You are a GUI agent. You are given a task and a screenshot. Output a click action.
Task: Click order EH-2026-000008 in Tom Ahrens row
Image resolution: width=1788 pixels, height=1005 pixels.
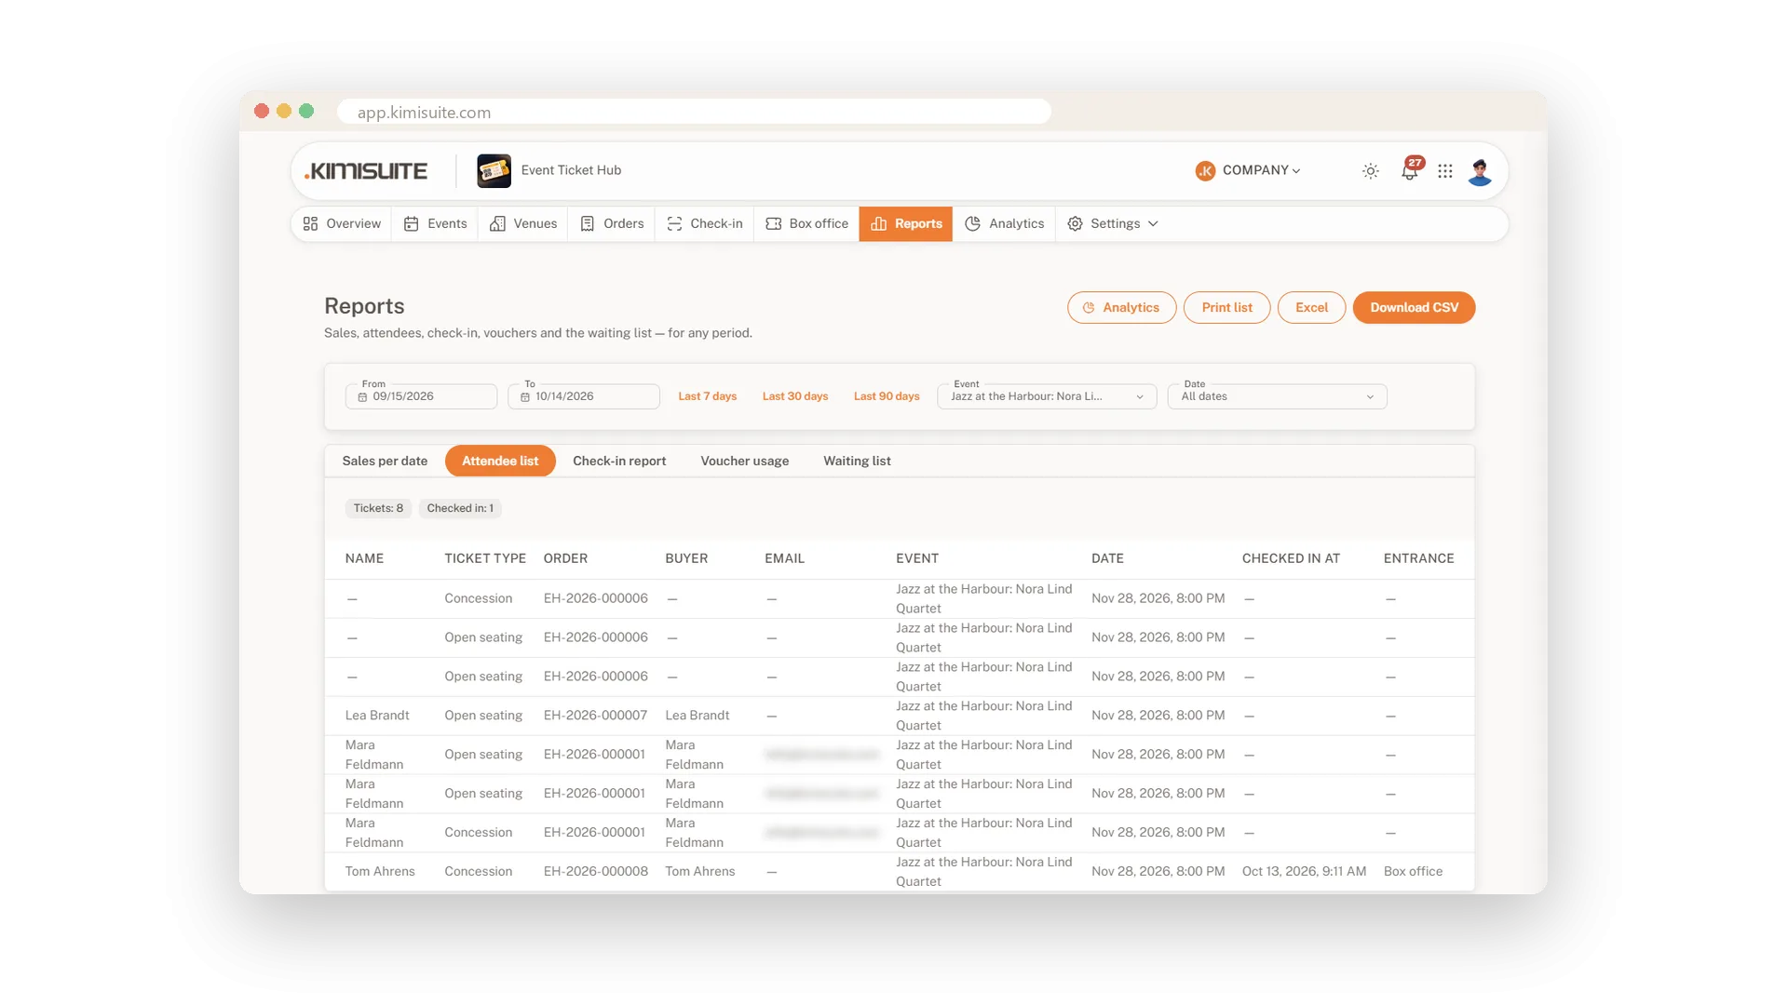tap(596, 872)
